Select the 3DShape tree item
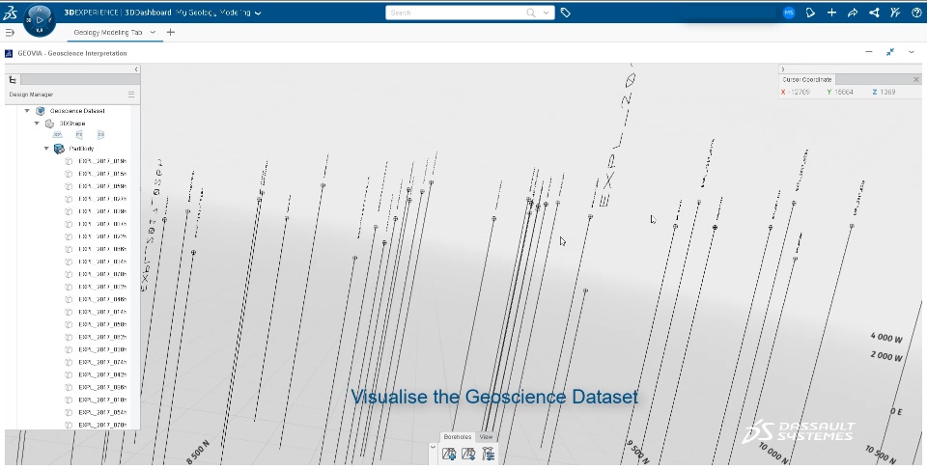Screen dimensions: 927x470 click(72, 123)
